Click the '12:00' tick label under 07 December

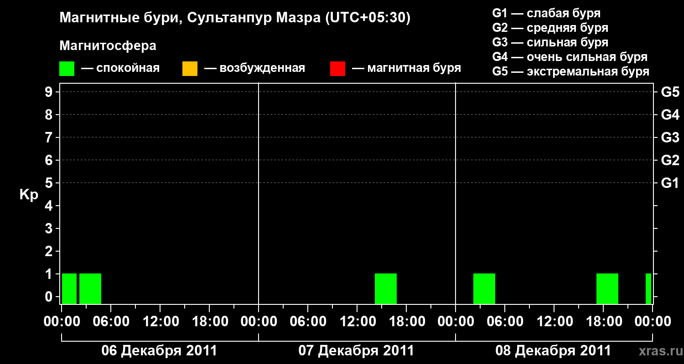point(357,322)
